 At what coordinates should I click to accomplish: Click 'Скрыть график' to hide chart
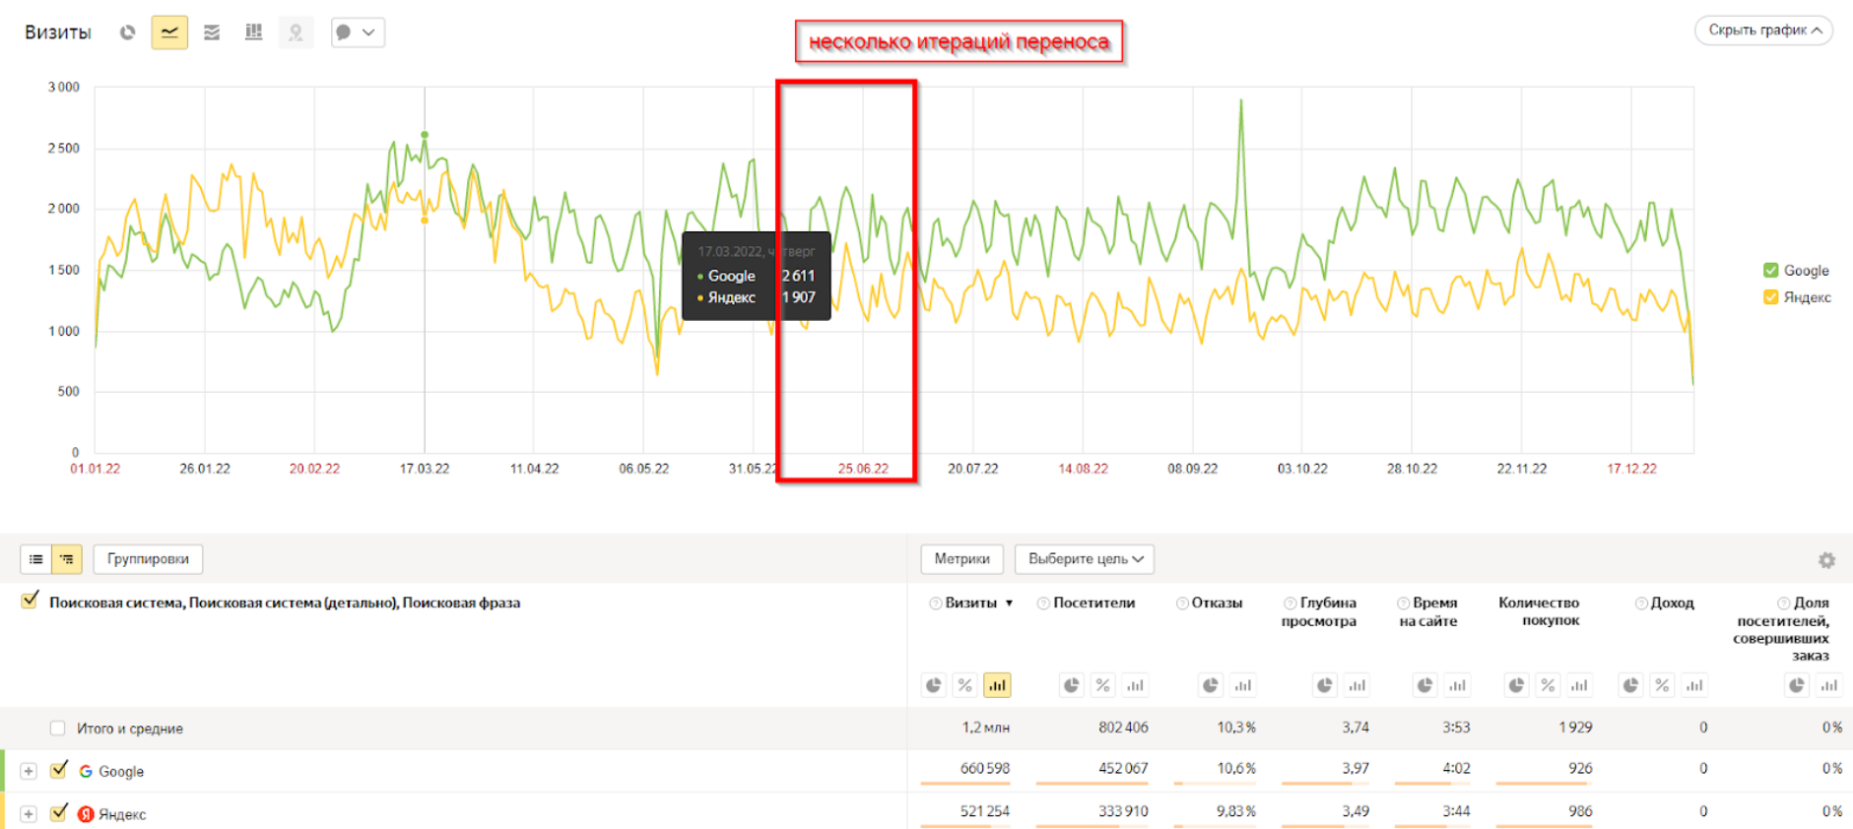(x=1763, y=31)
